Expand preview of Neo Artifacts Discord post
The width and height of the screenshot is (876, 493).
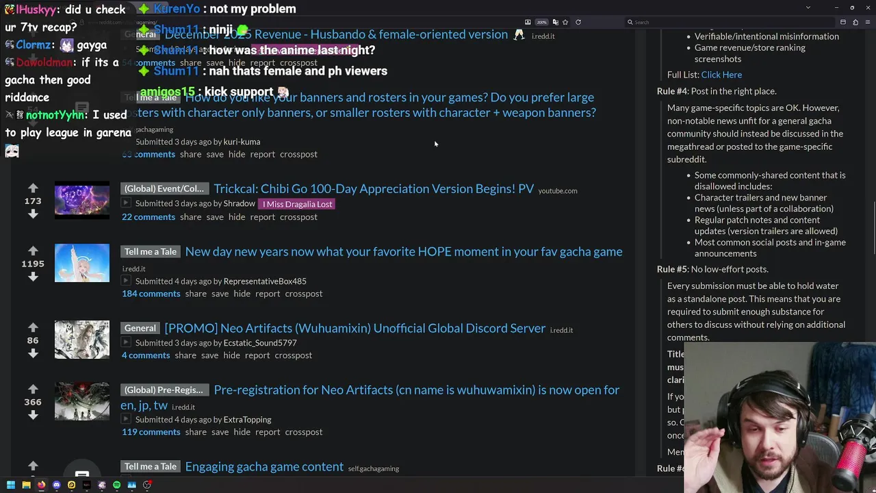pyautogui.click(x=126, y=342)
